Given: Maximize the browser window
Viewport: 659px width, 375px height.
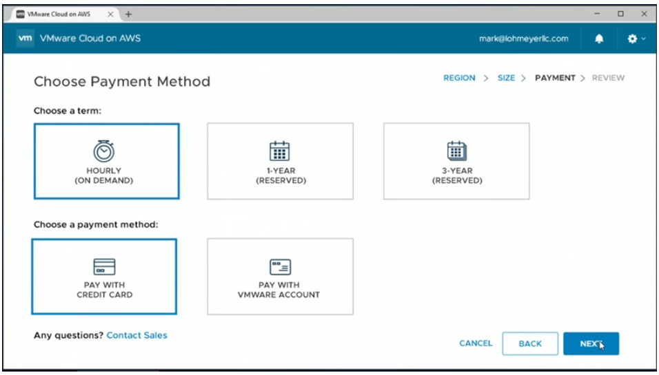Looking at the screenshot, I should 620,14.
